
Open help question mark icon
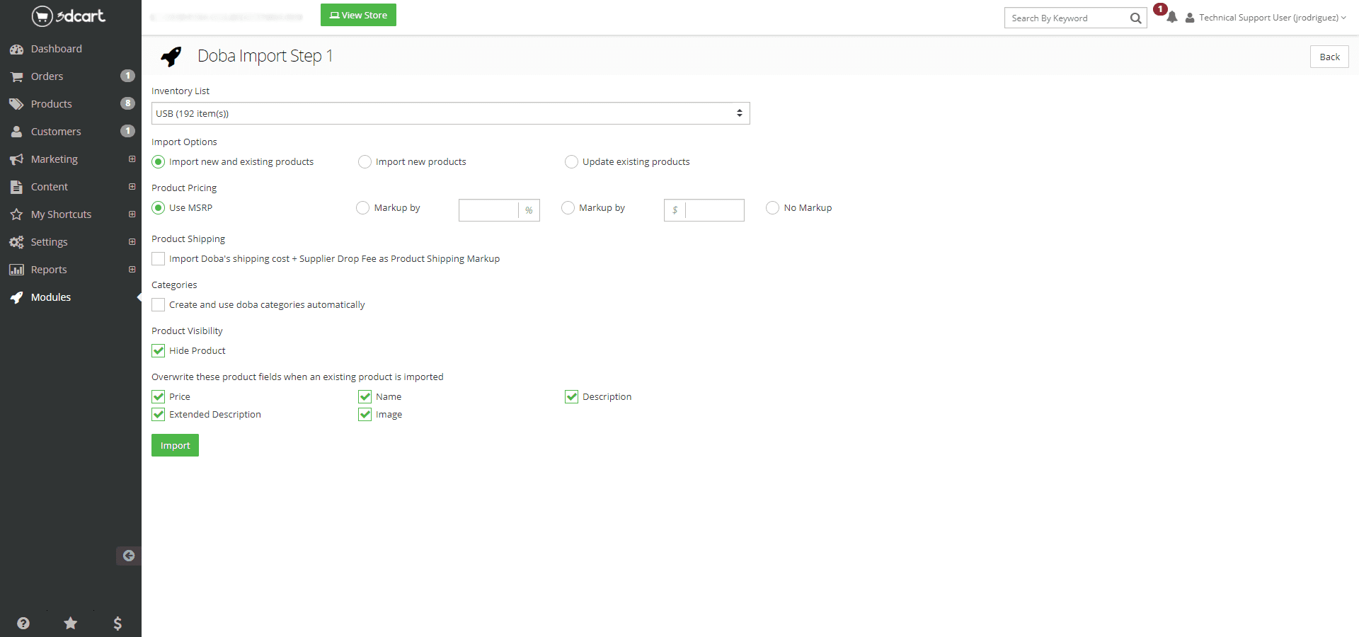click(x=23, y=623)
